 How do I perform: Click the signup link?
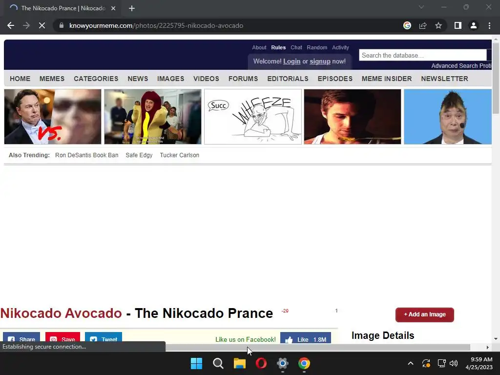pos(320,61)
